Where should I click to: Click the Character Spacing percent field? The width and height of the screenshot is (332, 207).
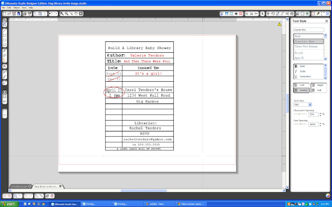pyautogui.click(x=313, y=114)
